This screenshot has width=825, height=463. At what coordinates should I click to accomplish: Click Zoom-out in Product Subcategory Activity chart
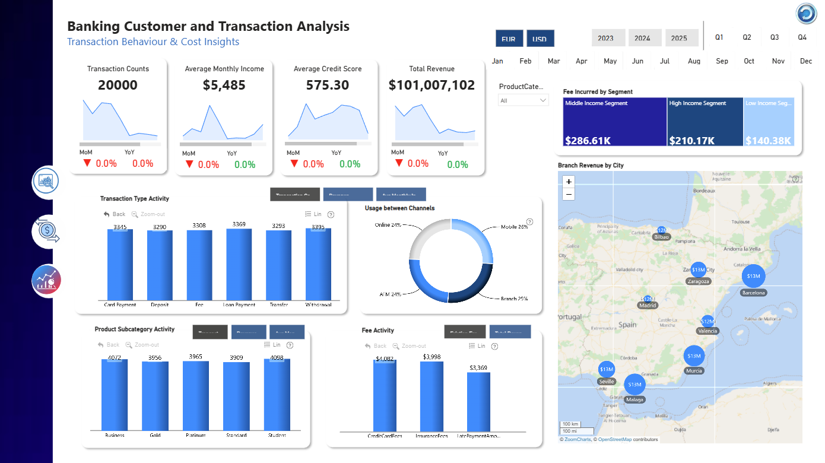pyautogui.click(x=142, y=345)
